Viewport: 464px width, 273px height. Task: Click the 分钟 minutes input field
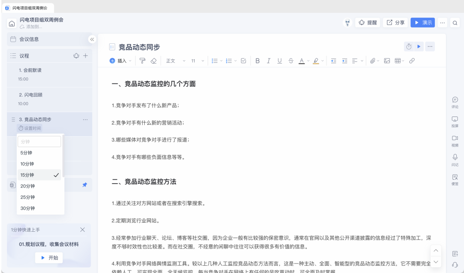tap(39, 141)
